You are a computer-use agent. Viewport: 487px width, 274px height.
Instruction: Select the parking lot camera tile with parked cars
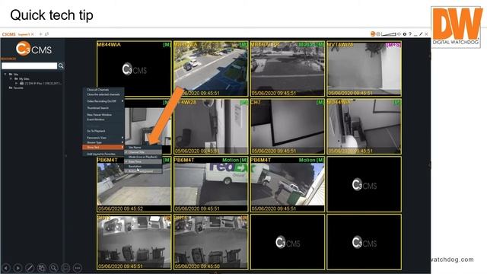(211, 68)
